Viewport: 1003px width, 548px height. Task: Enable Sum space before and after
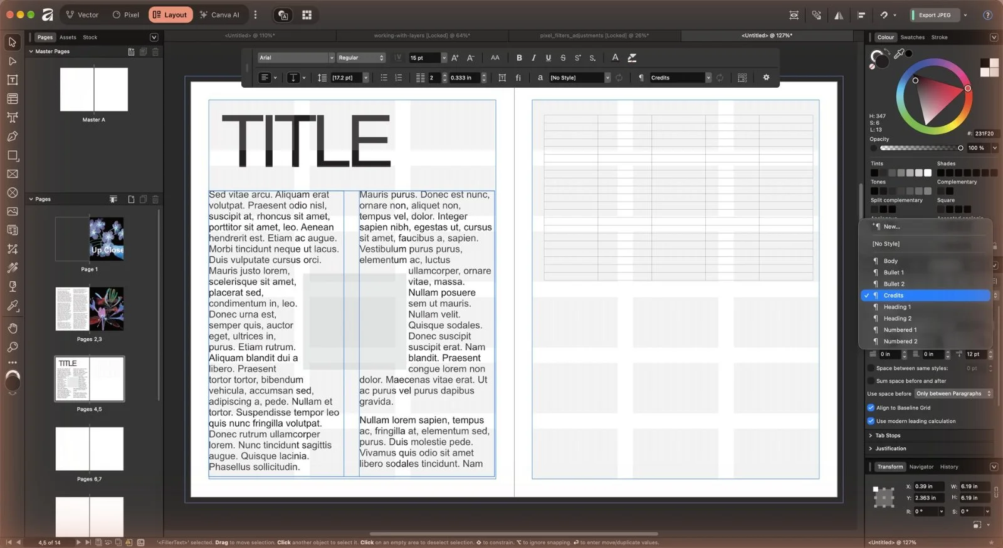pos(871,381)
